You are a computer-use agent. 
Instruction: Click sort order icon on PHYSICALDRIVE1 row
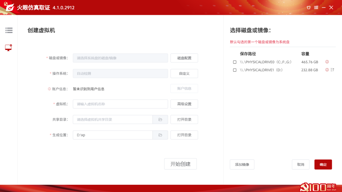(332, 70)
